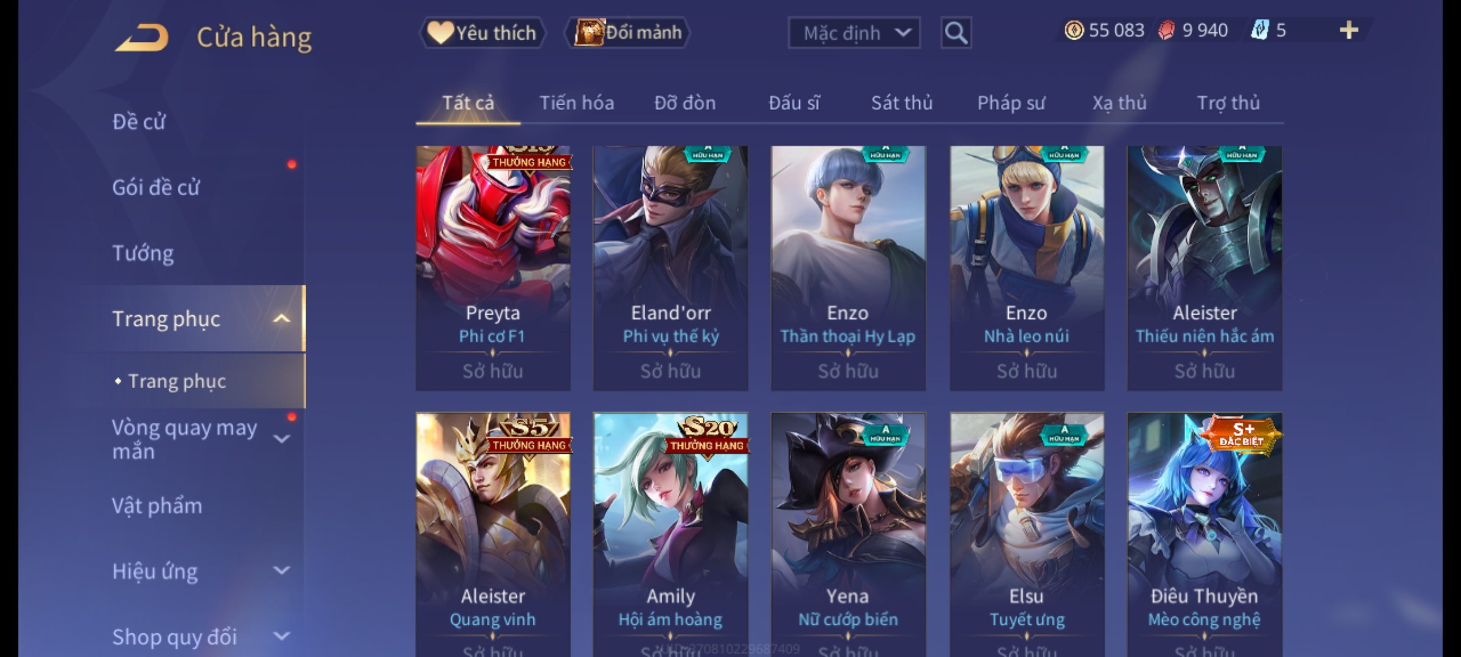
Task: Tap the gold coin balance icon
Action: (1074, 30)
